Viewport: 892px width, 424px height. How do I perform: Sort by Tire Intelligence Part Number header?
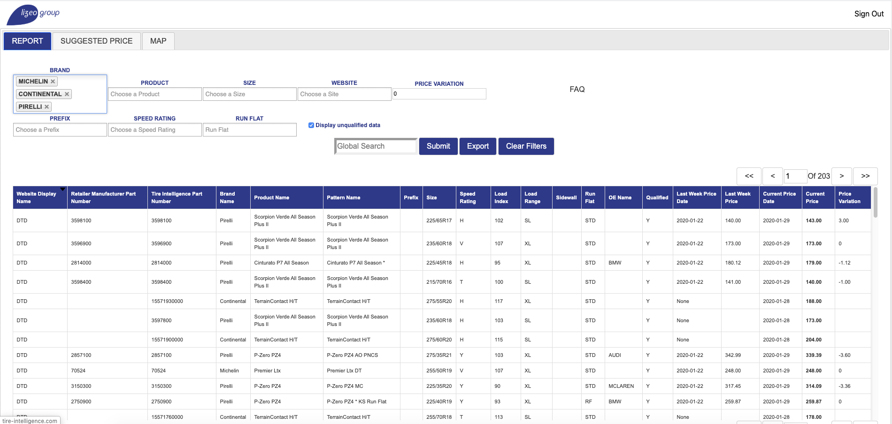[x=182, y=198]
